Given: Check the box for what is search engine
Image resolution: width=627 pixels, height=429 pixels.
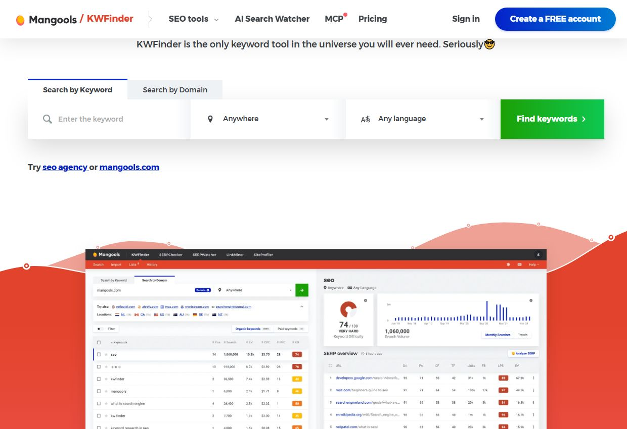Looking at the screenshot, I should [99, 404].
